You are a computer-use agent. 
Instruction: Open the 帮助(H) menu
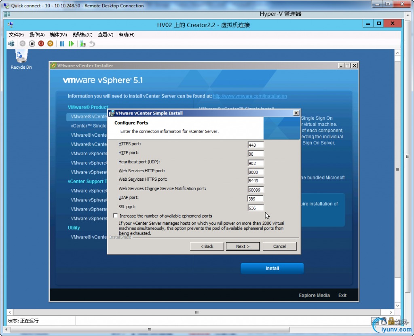pos(127,35)
